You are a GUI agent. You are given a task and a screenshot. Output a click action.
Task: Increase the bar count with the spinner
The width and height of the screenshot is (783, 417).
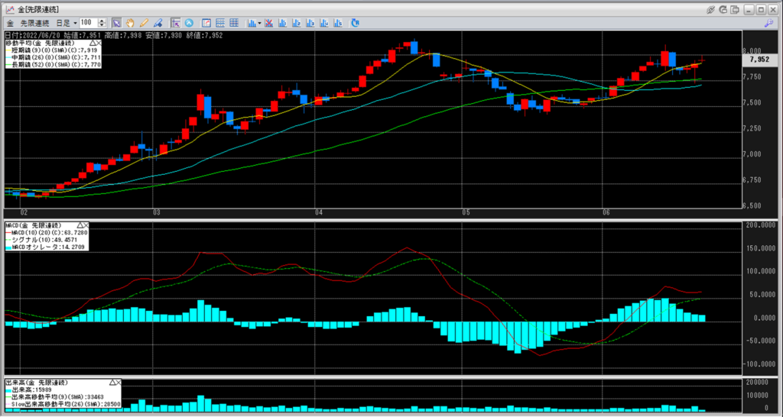(103, 21)
